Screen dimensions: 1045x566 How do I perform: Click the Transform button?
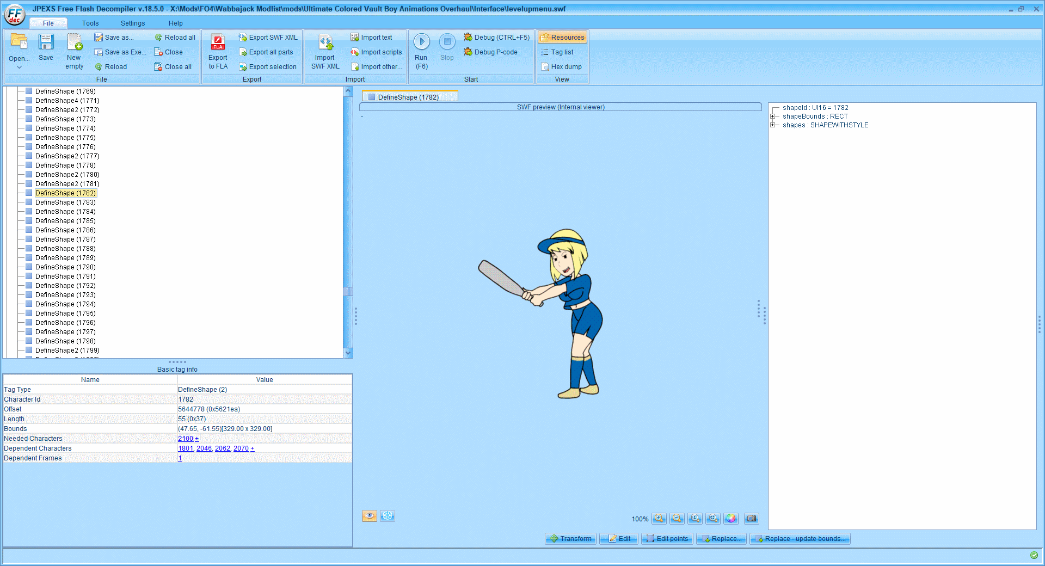[x=570, y=539]
